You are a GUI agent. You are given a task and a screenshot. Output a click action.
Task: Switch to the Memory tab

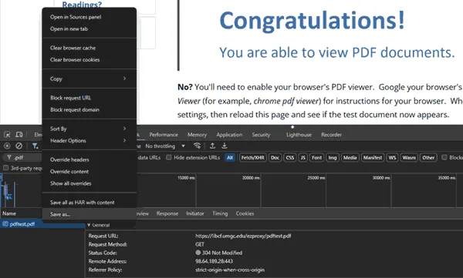tap(197, 135)
